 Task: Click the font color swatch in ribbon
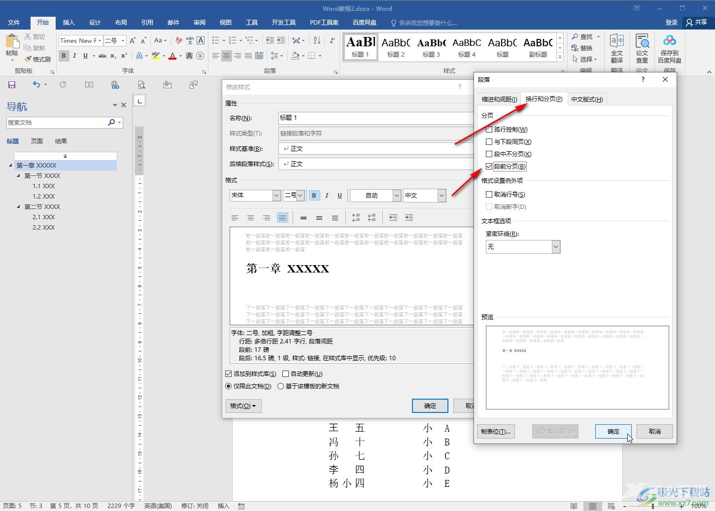pos(172,56)
